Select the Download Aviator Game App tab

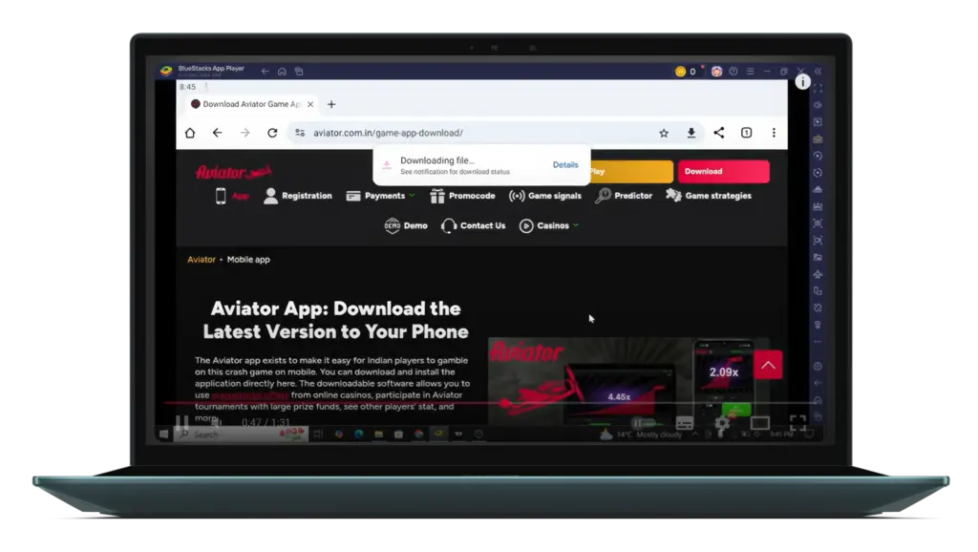point(252,104)
